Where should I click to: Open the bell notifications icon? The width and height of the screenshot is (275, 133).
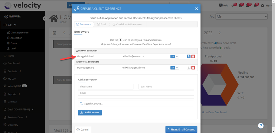(255, 5)
